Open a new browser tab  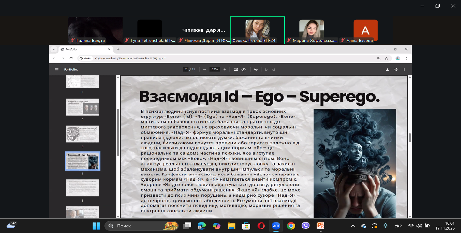[118, 49]
